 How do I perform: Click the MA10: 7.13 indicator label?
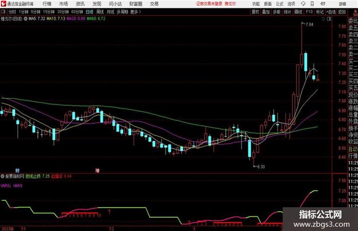[x=56, y=19]
